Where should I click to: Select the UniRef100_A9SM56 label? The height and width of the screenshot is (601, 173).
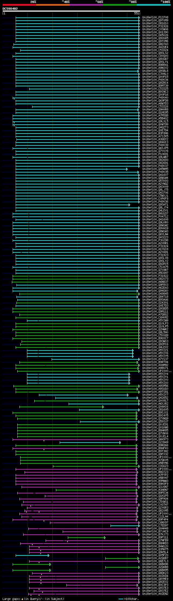point(155,386)
